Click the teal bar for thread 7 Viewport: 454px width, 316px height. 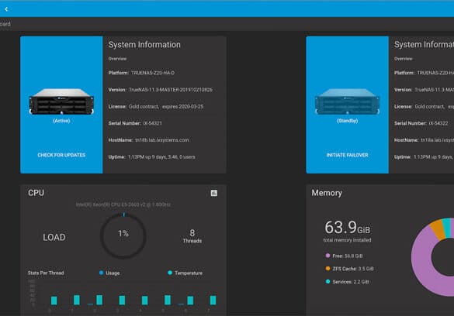[x=213, y=300]
